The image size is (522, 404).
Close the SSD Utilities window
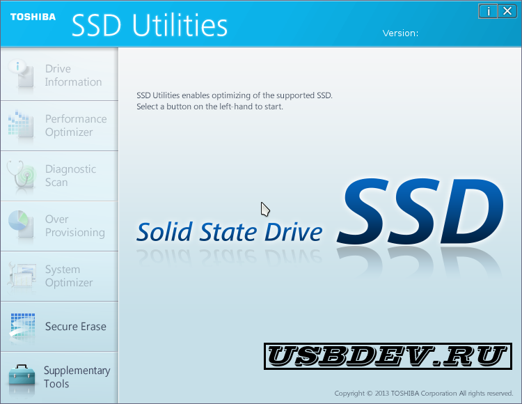click(507, 11)
